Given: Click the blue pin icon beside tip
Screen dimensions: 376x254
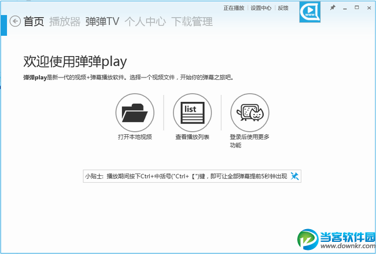Looking at the screenshot, I should 294,176.
